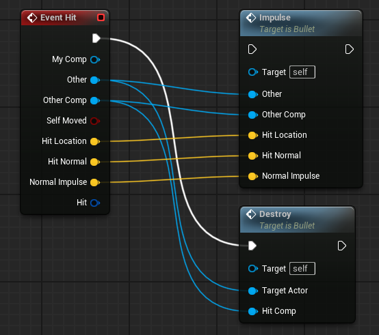This screenshot has width=379, height=335.
Task: Click the My Comp output pin
Action: point(95,59)
